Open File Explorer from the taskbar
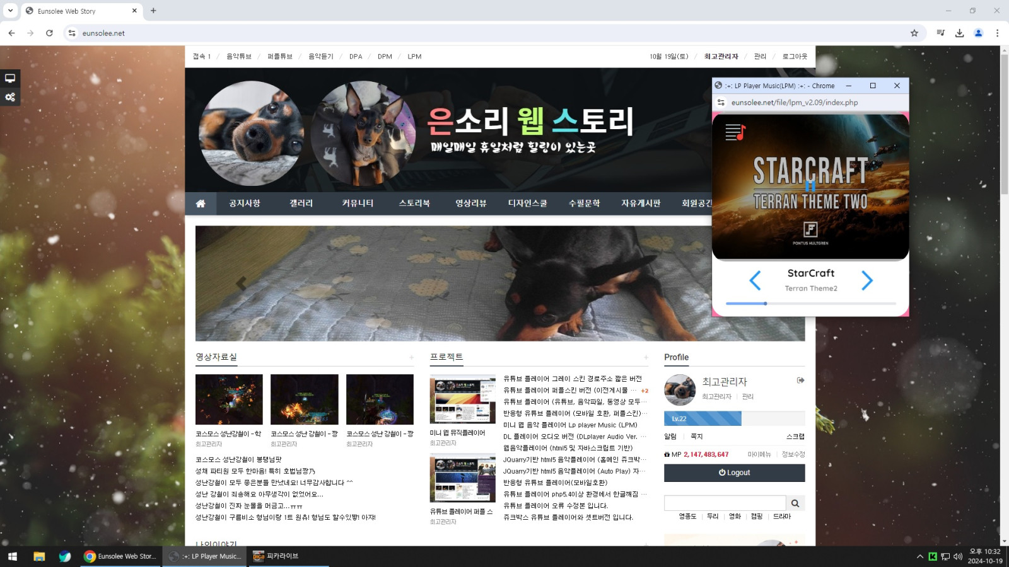The width and height of the screenshot is (1009, 567). click(39, 556)
